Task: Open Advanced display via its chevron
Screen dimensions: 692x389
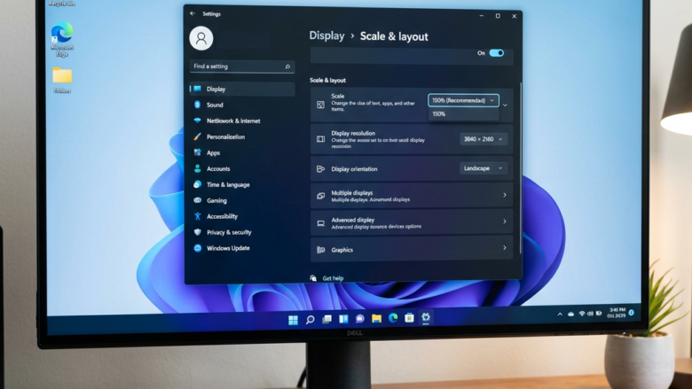Action: pos(505,222)
